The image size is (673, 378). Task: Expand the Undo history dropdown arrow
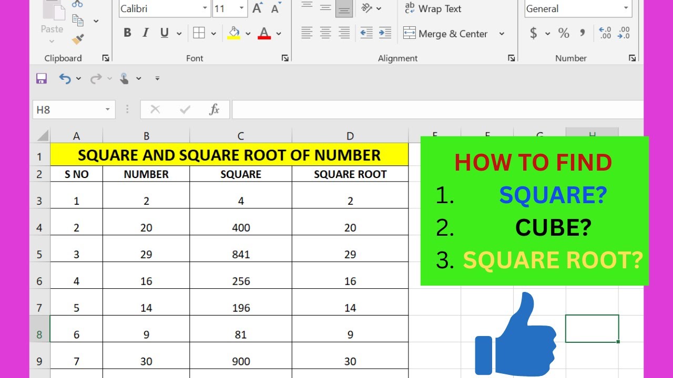(x=78, y=79)
